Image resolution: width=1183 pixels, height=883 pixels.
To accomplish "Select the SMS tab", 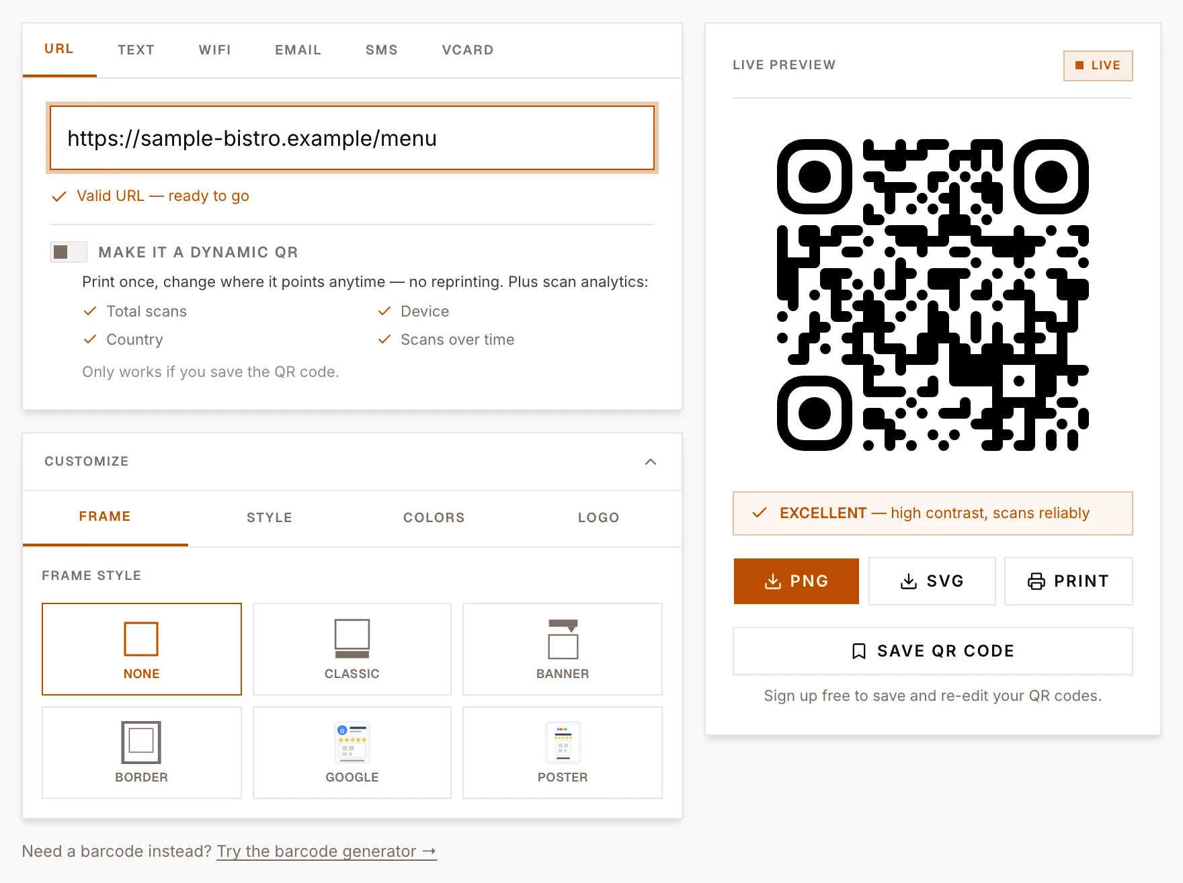I will pyautogui.click(x=382, y=50).
